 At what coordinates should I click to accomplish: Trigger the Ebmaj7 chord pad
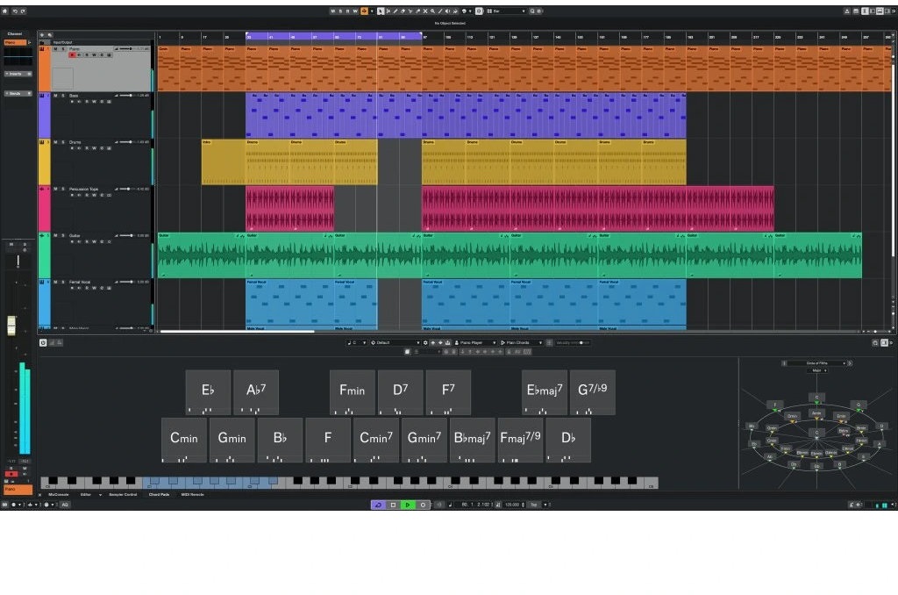point(545,392)
